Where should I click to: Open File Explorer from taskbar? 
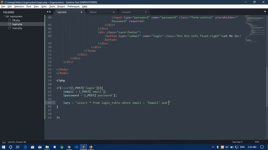coord(47,147)
